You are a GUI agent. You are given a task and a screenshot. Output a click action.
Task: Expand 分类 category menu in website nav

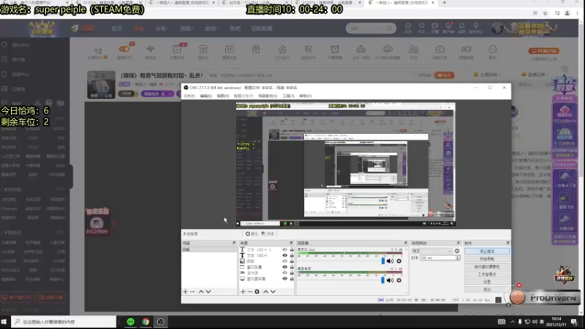[162, 29]
